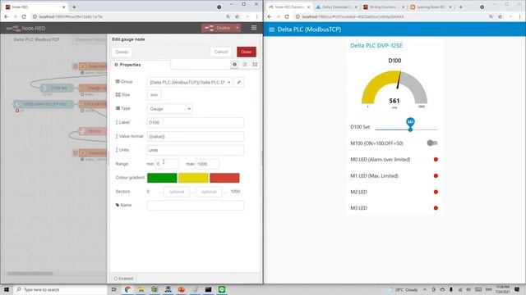Switch to the Writing Functions browser tab

pyautogui.click(x=384, y=7)
